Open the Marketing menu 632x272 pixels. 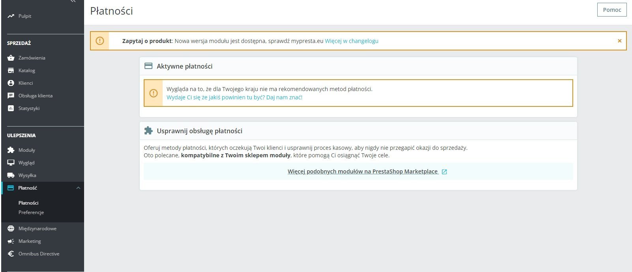[29, 241]
